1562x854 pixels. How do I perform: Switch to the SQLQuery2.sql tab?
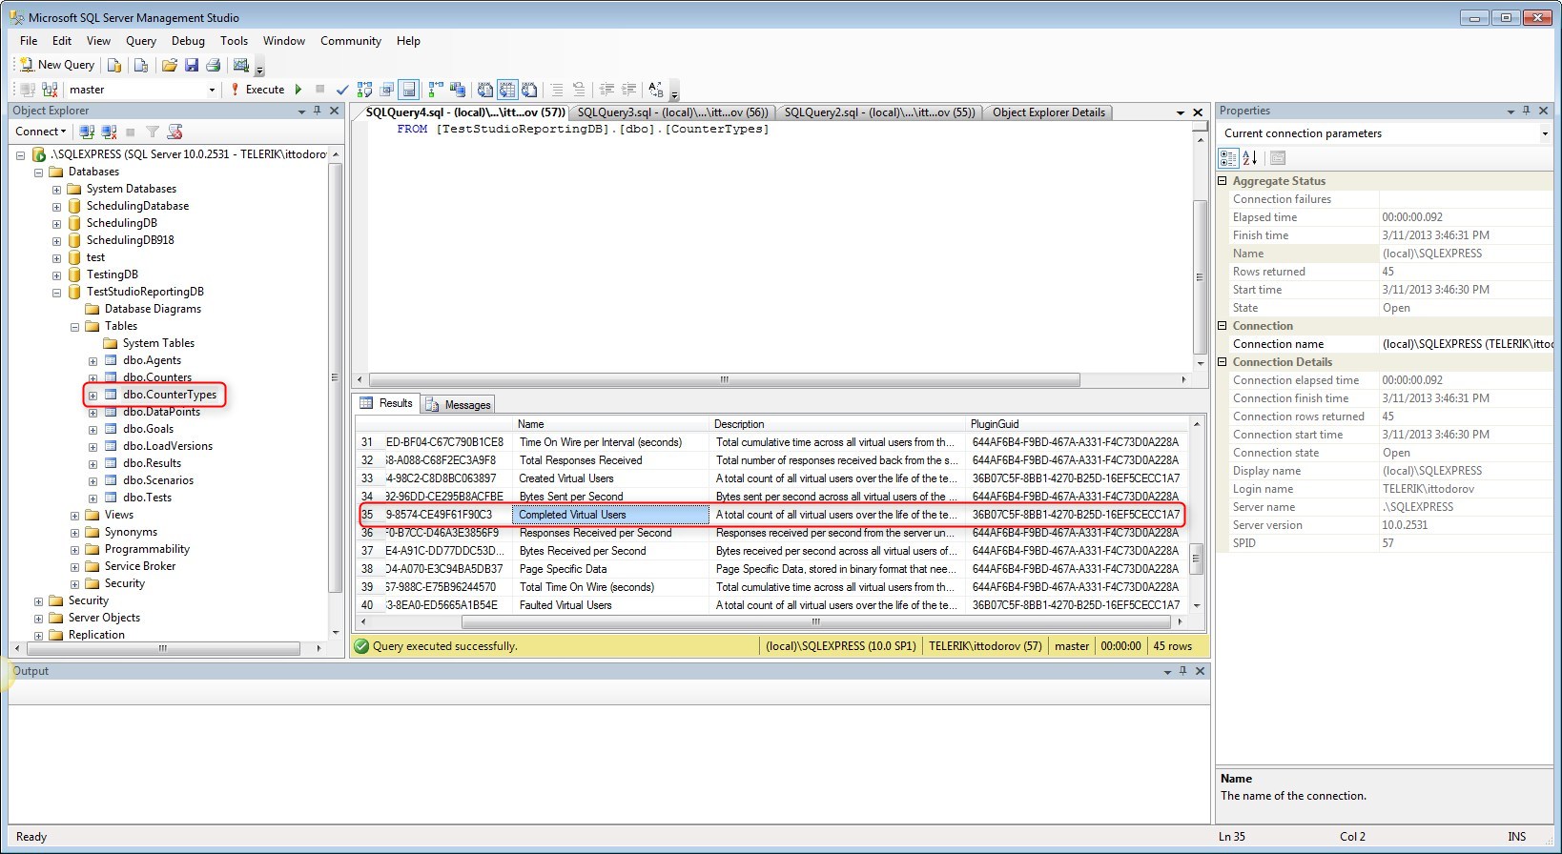880,112
